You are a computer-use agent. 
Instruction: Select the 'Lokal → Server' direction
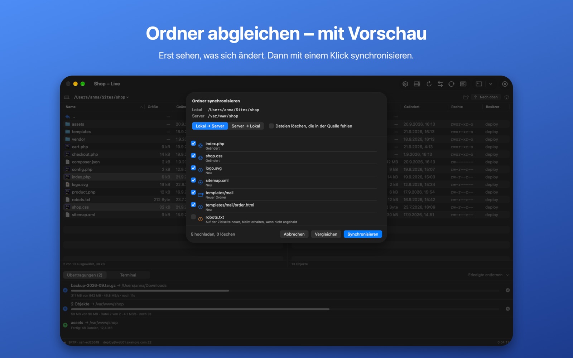pyautogui.click(x=210, y=126)
